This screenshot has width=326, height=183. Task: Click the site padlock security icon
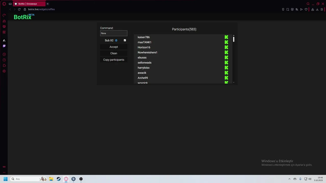tap(25, 9)
